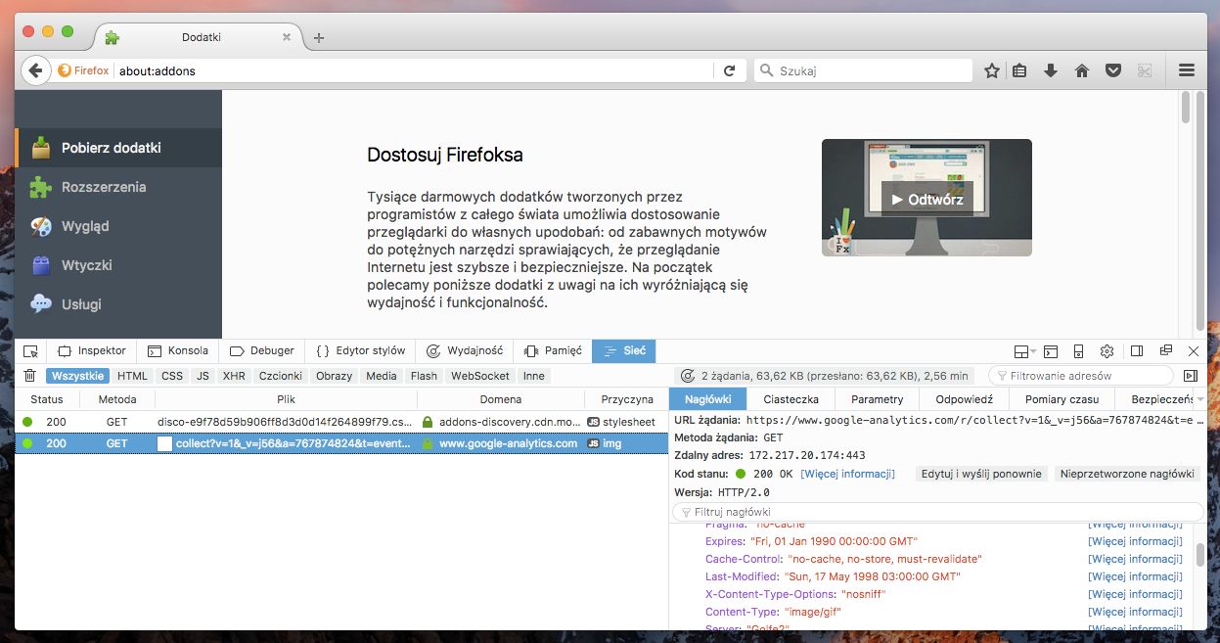The image size is (1220, 643).
Task: Click the Pocket icon in toolbar
Action: click(1112, 70)
